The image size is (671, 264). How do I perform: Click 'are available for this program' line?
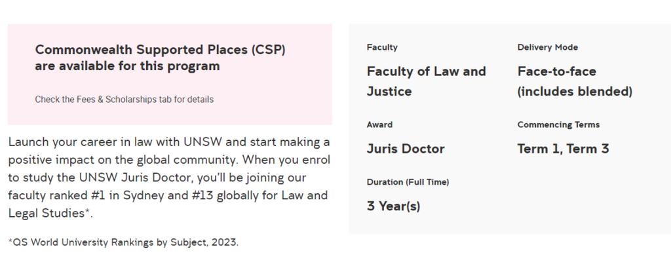[128, 66]
